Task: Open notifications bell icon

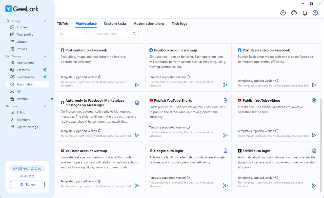Action: coord(305,13)
